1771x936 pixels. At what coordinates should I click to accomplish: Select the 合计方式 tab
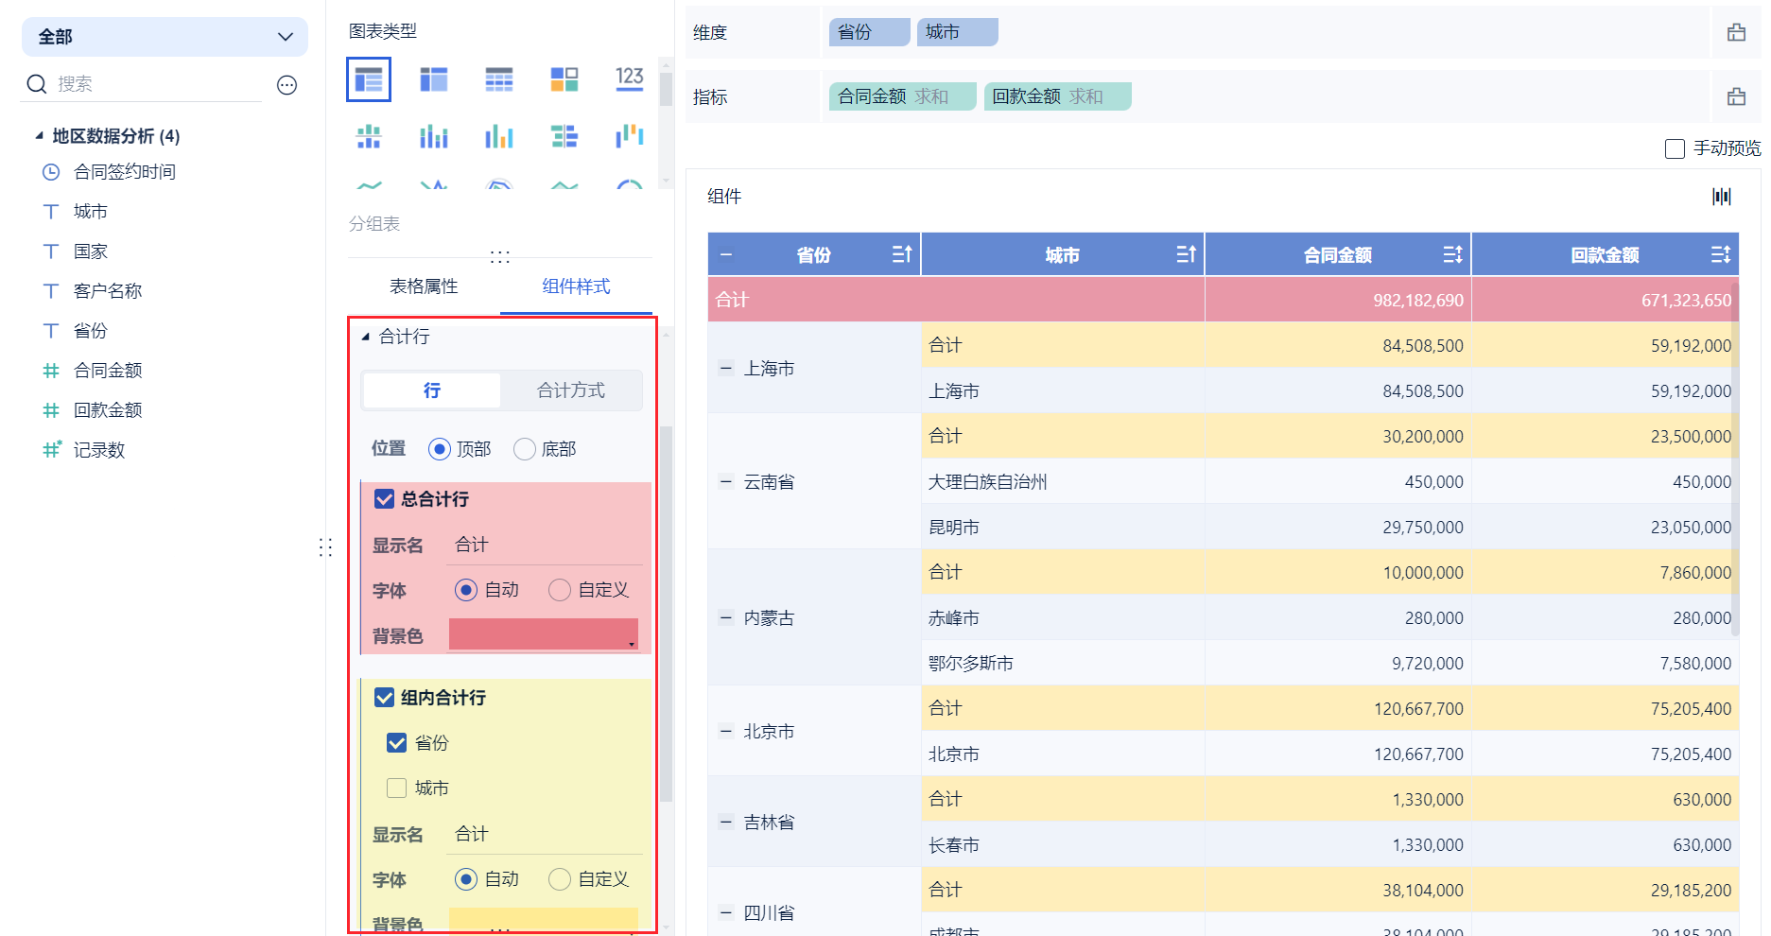[571, 390]
